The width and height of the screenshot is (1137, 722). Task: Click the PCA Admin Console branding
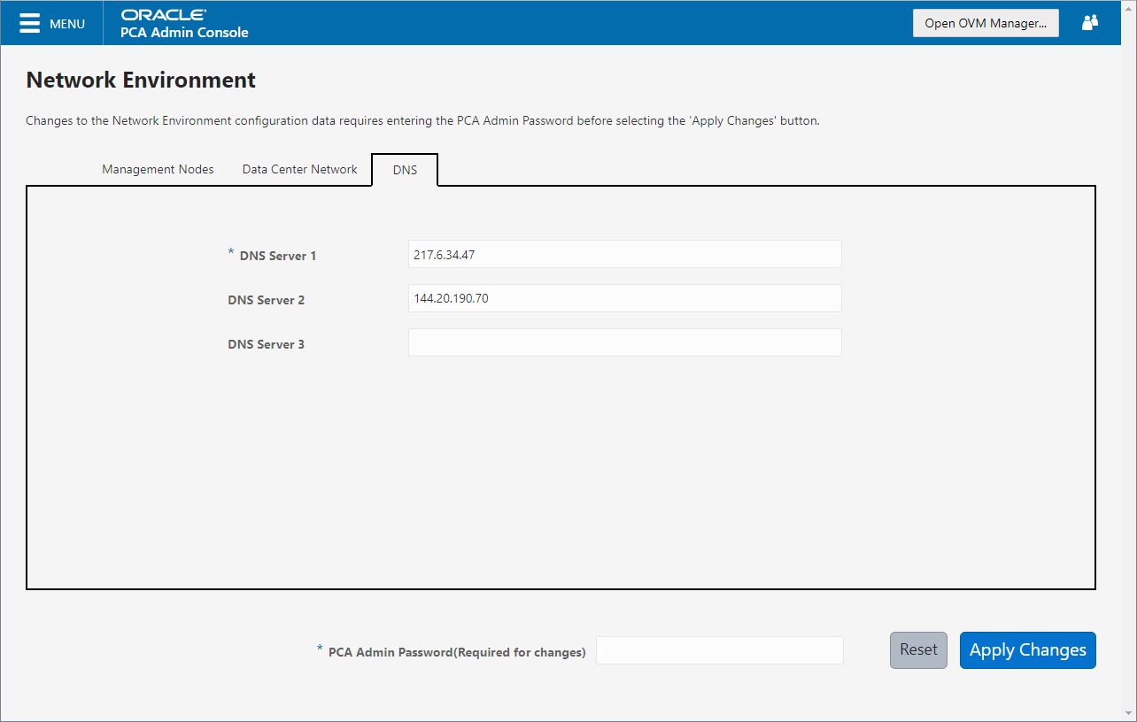pyautogui.click(x=184, y=32)
